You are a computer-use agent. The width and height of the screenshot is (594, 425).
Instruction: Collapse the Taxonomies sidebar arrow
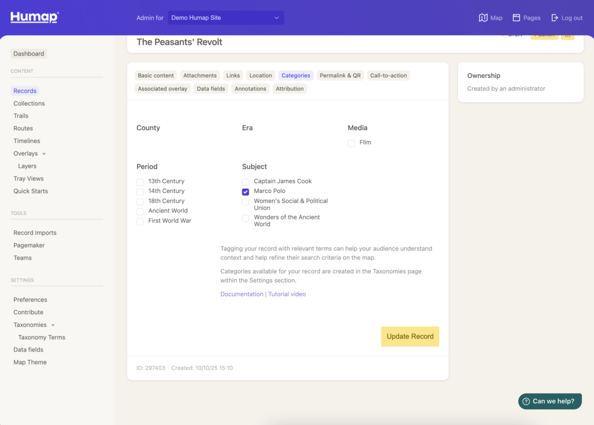[53, 325]
